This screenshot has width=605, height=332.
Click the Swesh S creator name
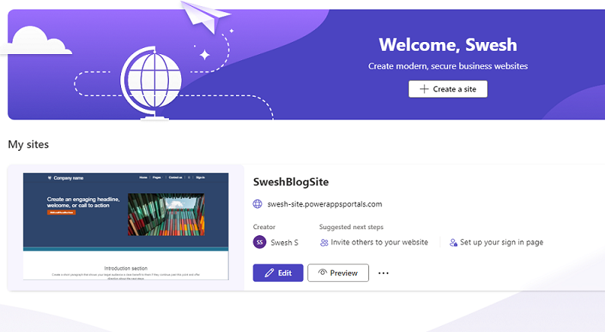pos(285,242)
